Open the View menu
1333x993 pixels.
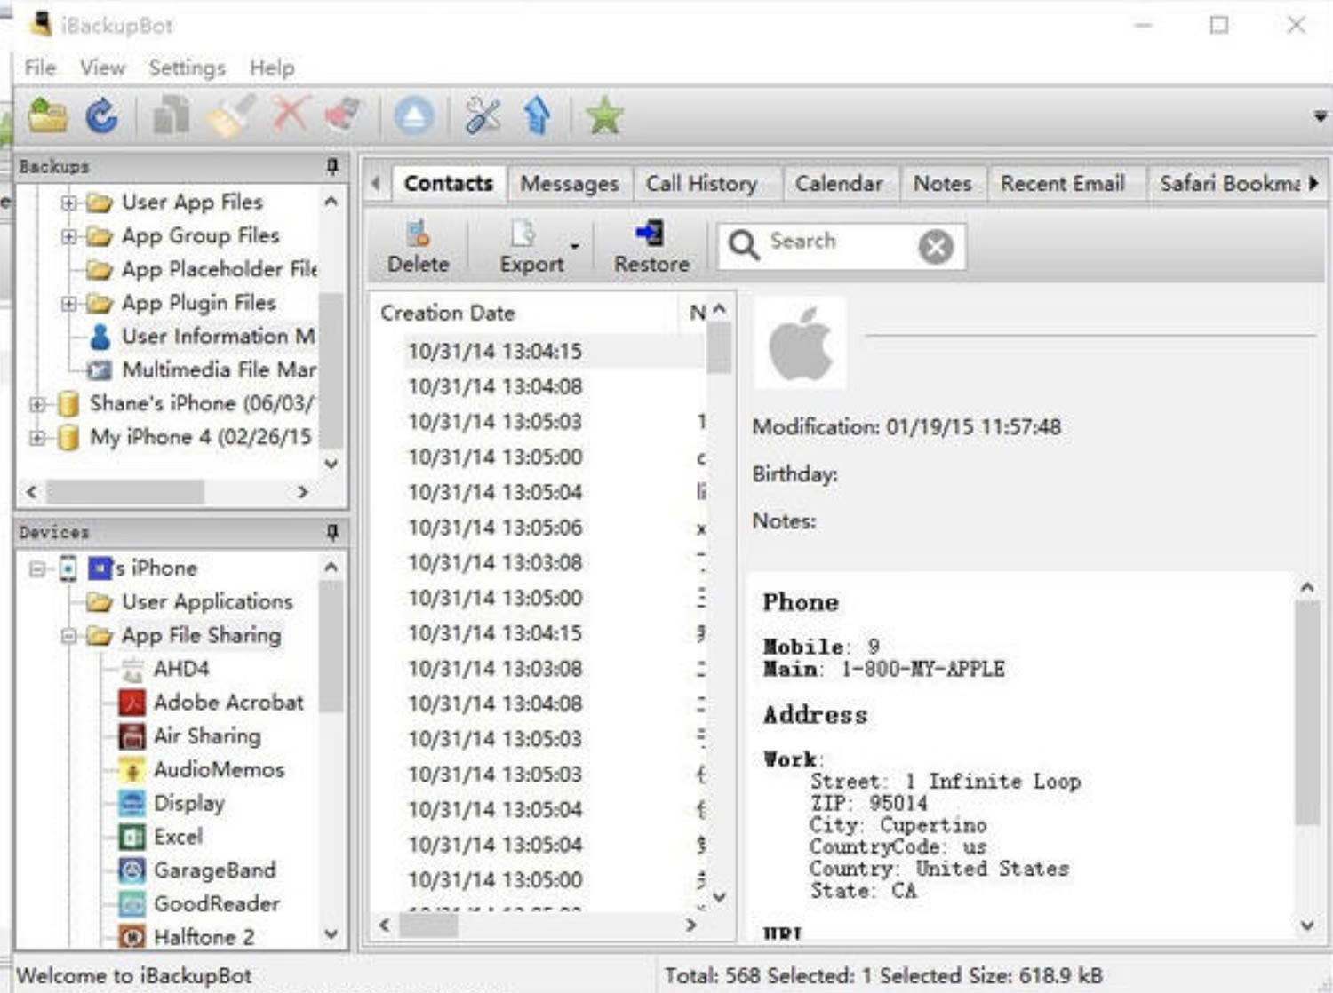point(102,68)
